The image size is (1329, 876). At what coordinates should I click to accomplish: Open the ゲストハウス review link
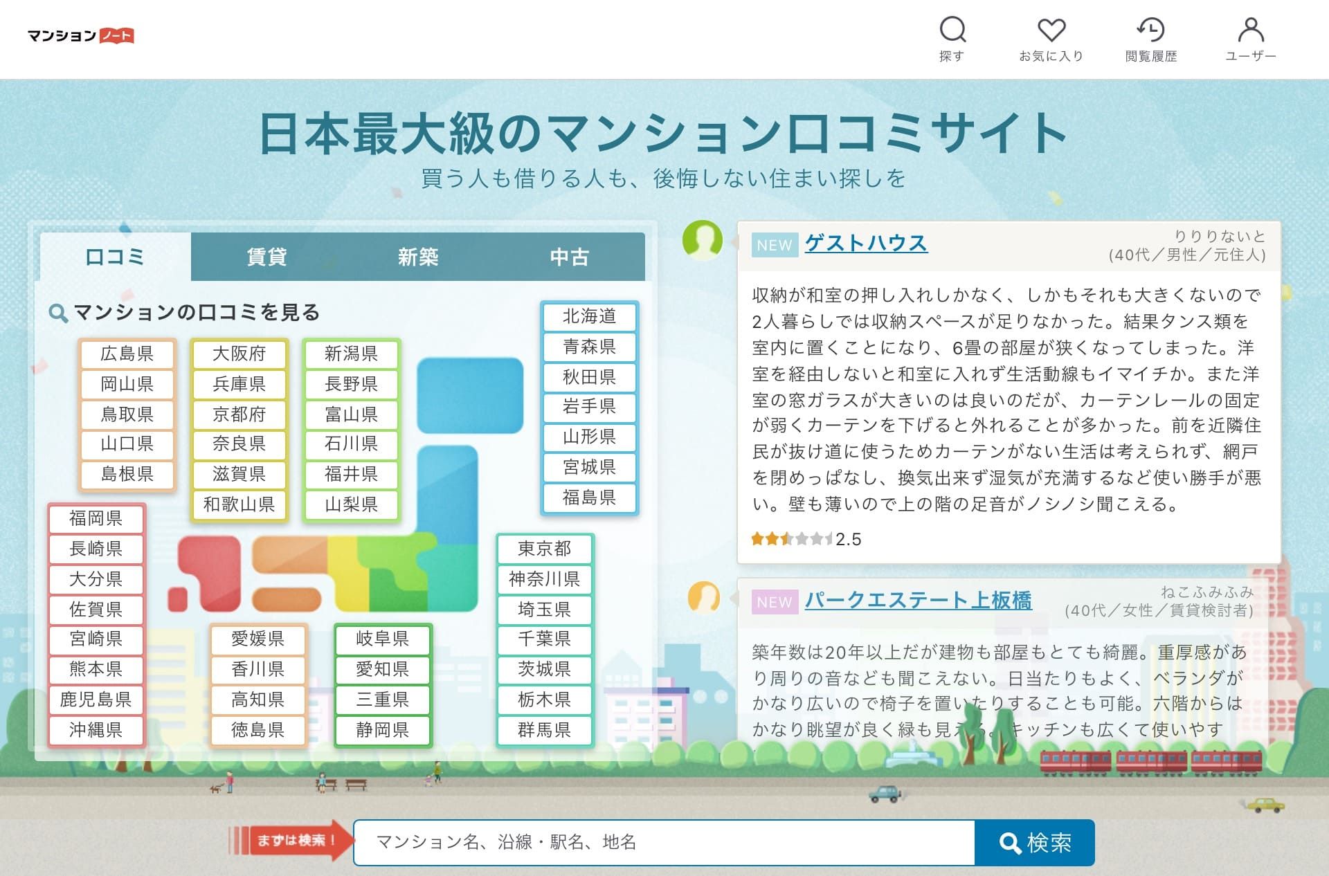click(x=866, y=243)
